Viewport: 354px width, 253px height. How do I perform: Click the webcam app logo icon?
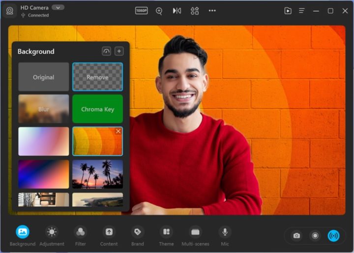10,11
